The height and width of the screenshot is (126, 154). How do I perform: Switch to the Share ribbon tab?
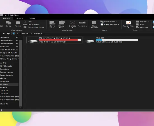click(x=20, y=18)
